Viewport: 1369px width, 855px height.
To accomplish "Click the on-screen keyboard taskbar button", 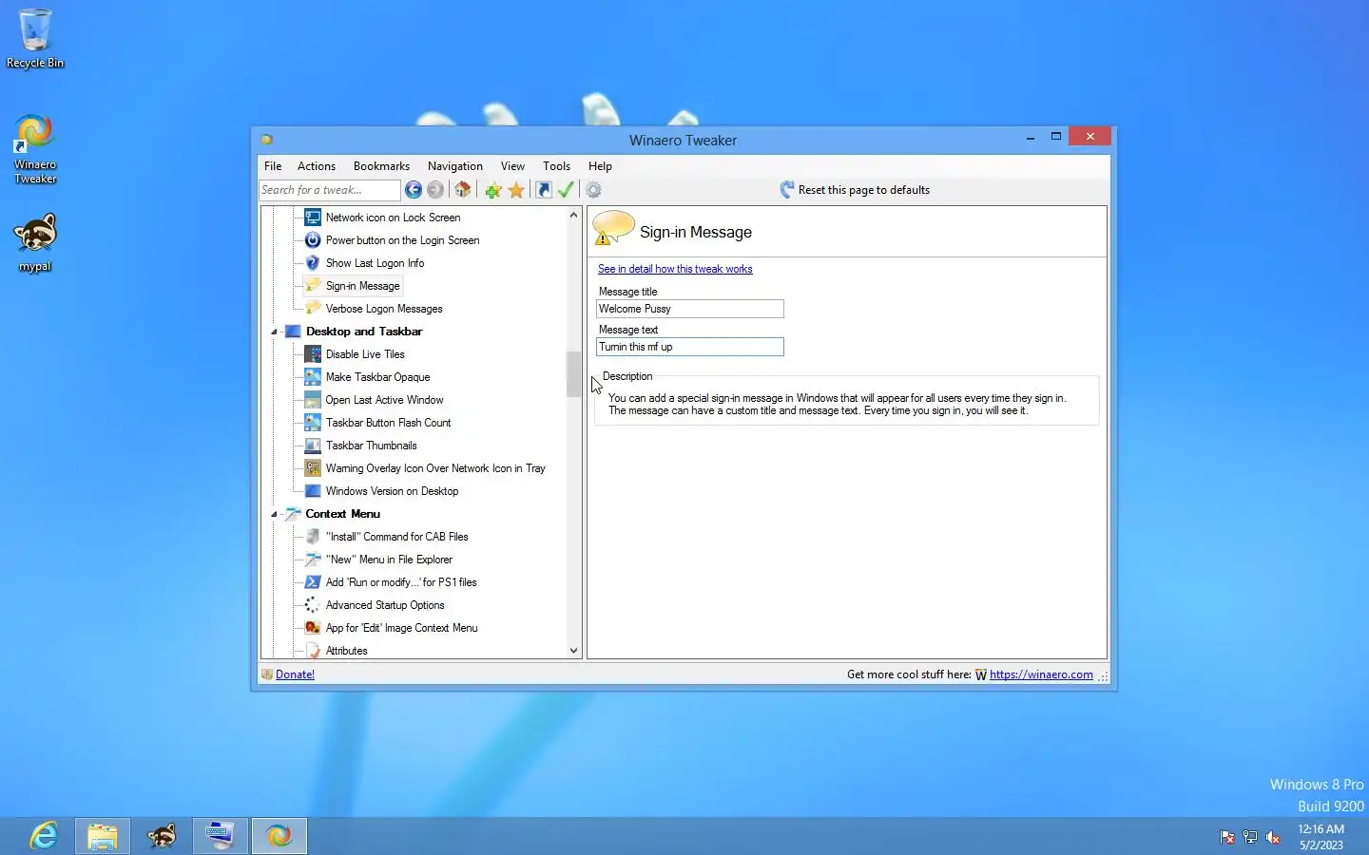I will coord(221,836).
